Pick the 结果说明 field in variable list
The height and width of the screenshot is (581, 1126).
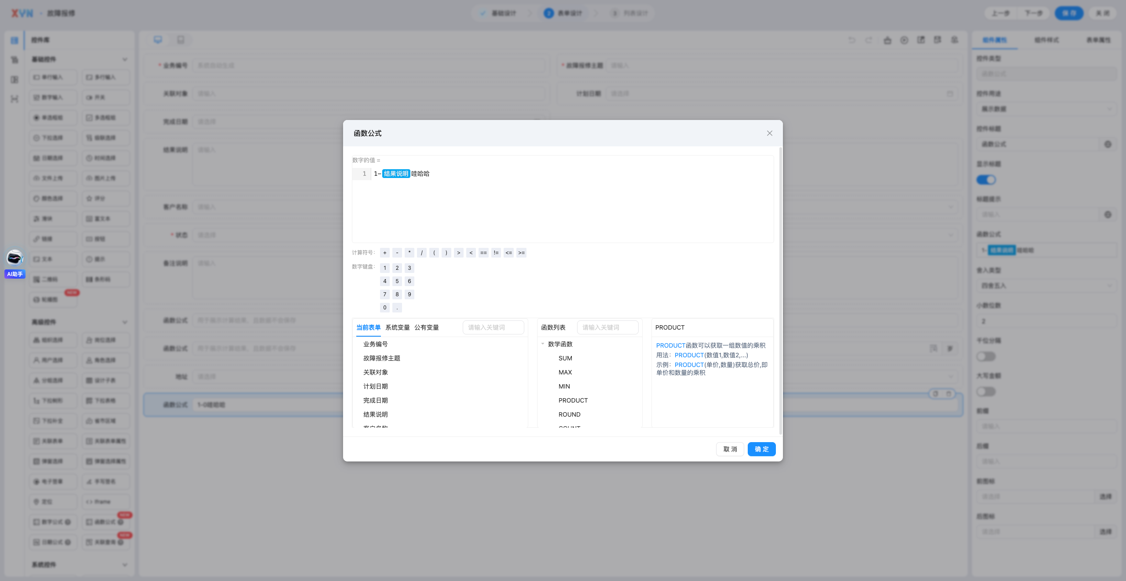[376, 414]
